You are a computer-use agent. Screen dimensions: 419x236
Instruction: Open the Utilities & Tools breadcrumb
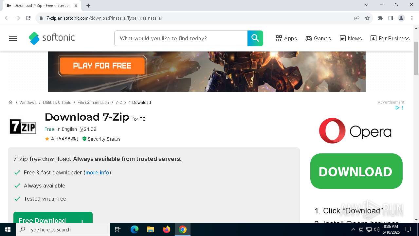pyautogui.click(x=57, y=103)
